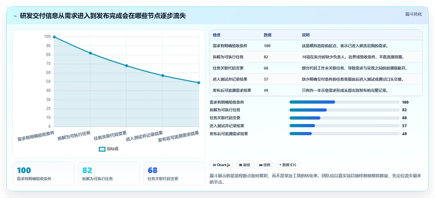
Task: Open the data card showing 82
Action: click(x=109, y=173)
